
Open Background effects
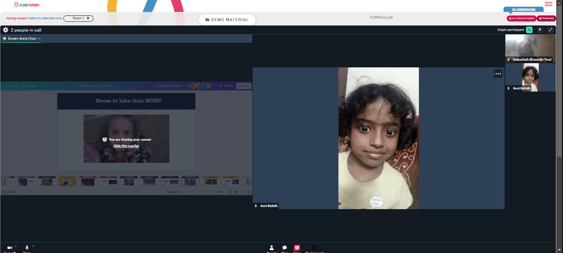tap(315, 249)
